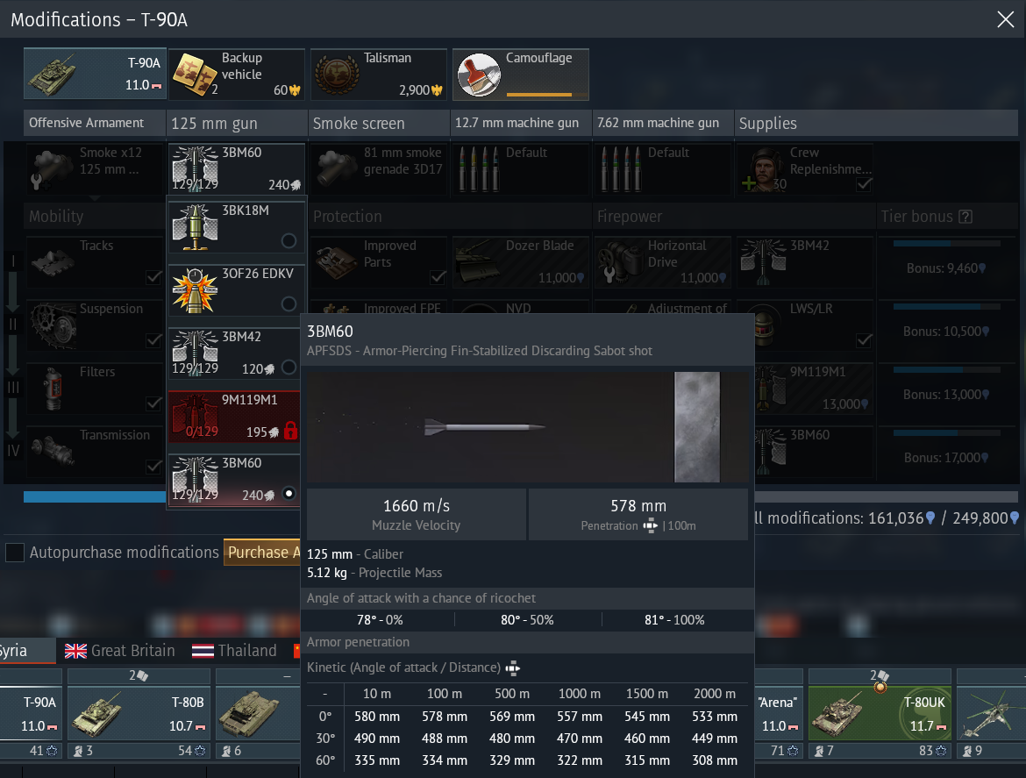Select 3BK18M radio button
The height and width of the screenshot is (778, 1026).
pyautogui.click(x=289, y=241)
